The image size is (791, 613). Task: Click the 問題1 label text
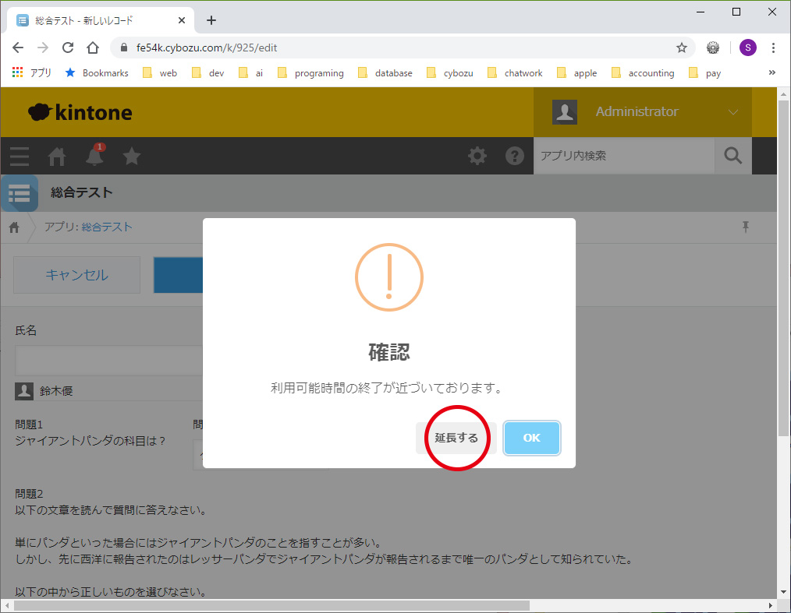(29, 425)
